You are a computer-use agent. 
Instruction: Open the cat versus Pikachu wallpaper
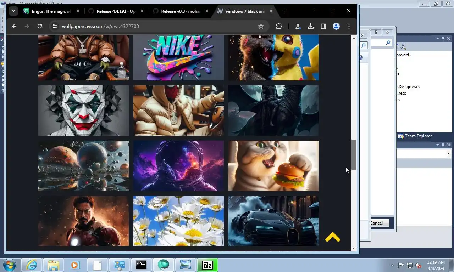tap(273, 57)
